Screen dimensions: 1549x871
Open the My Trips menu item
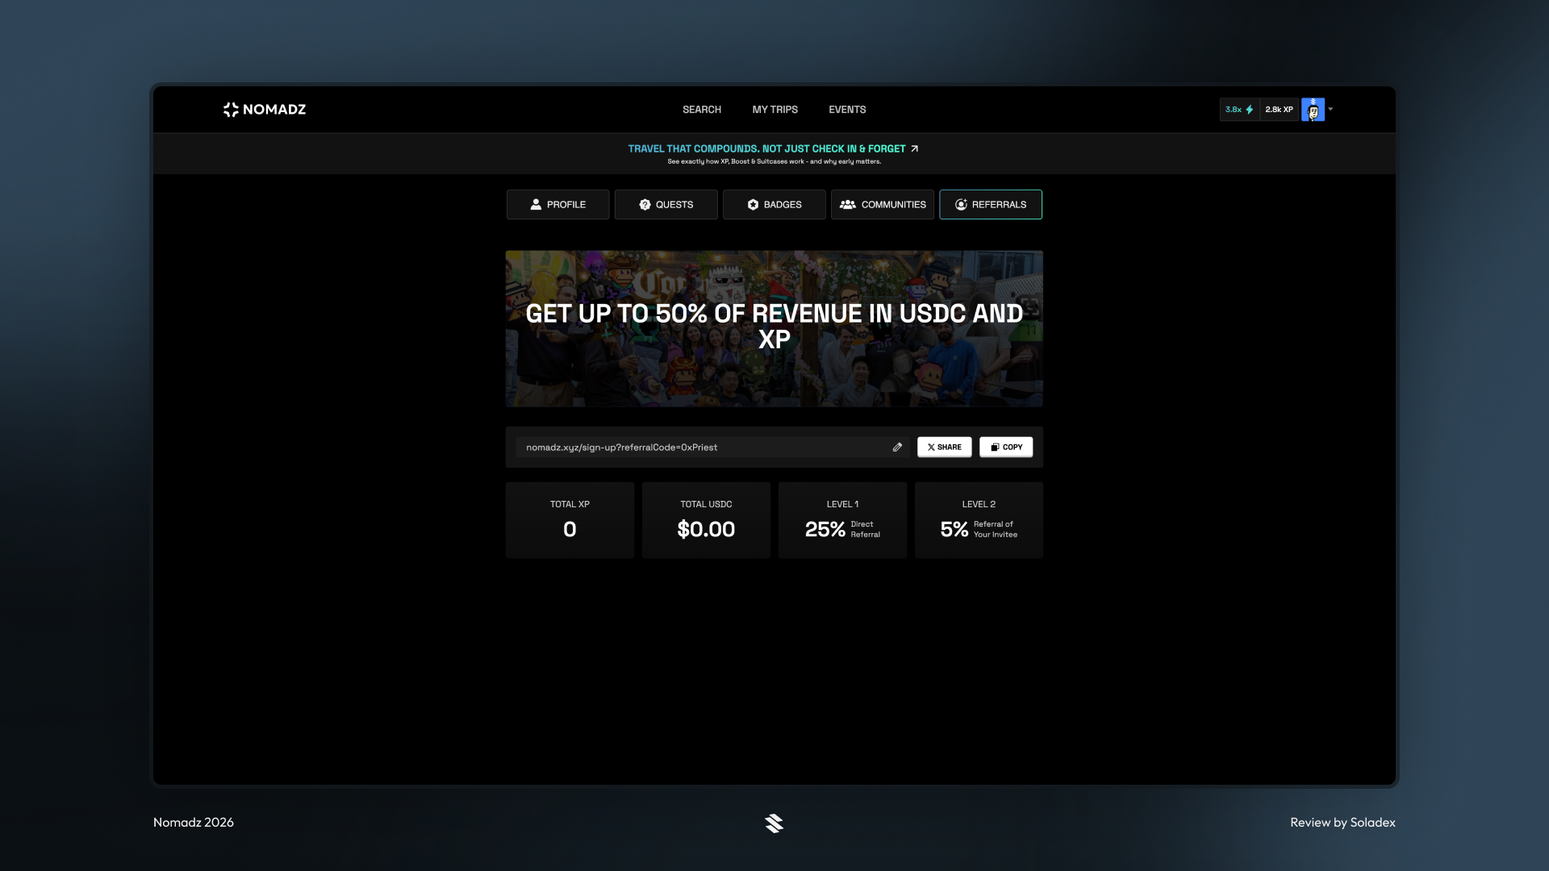coord(774,110)
